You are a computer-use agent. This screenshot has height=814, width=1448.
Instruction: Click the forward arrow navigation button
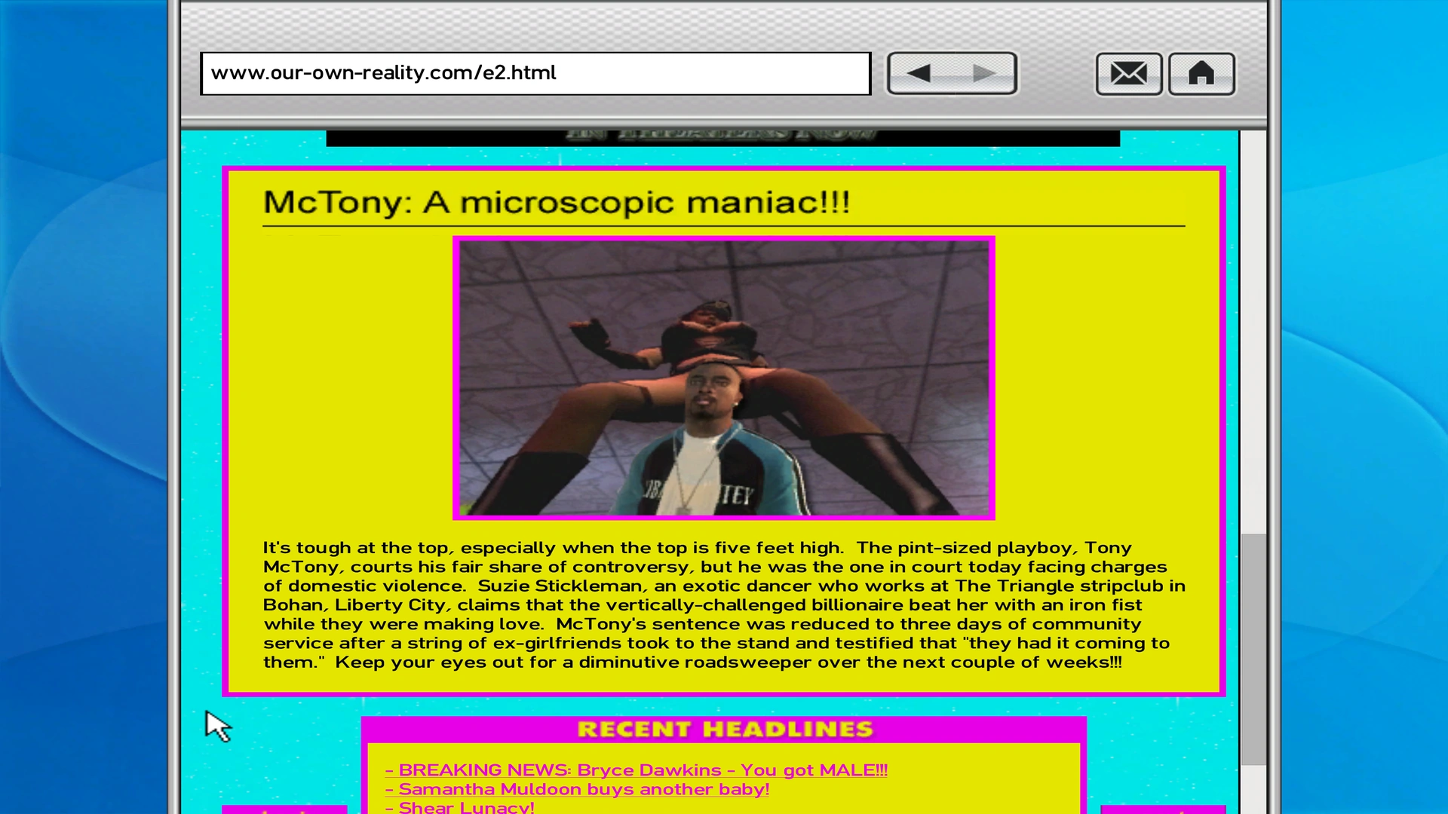coord(983,73)
